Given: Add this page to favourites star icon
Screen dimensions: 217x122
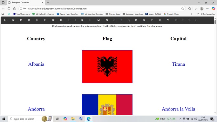Looking at the screenshot, I should [x=183, y=9].
